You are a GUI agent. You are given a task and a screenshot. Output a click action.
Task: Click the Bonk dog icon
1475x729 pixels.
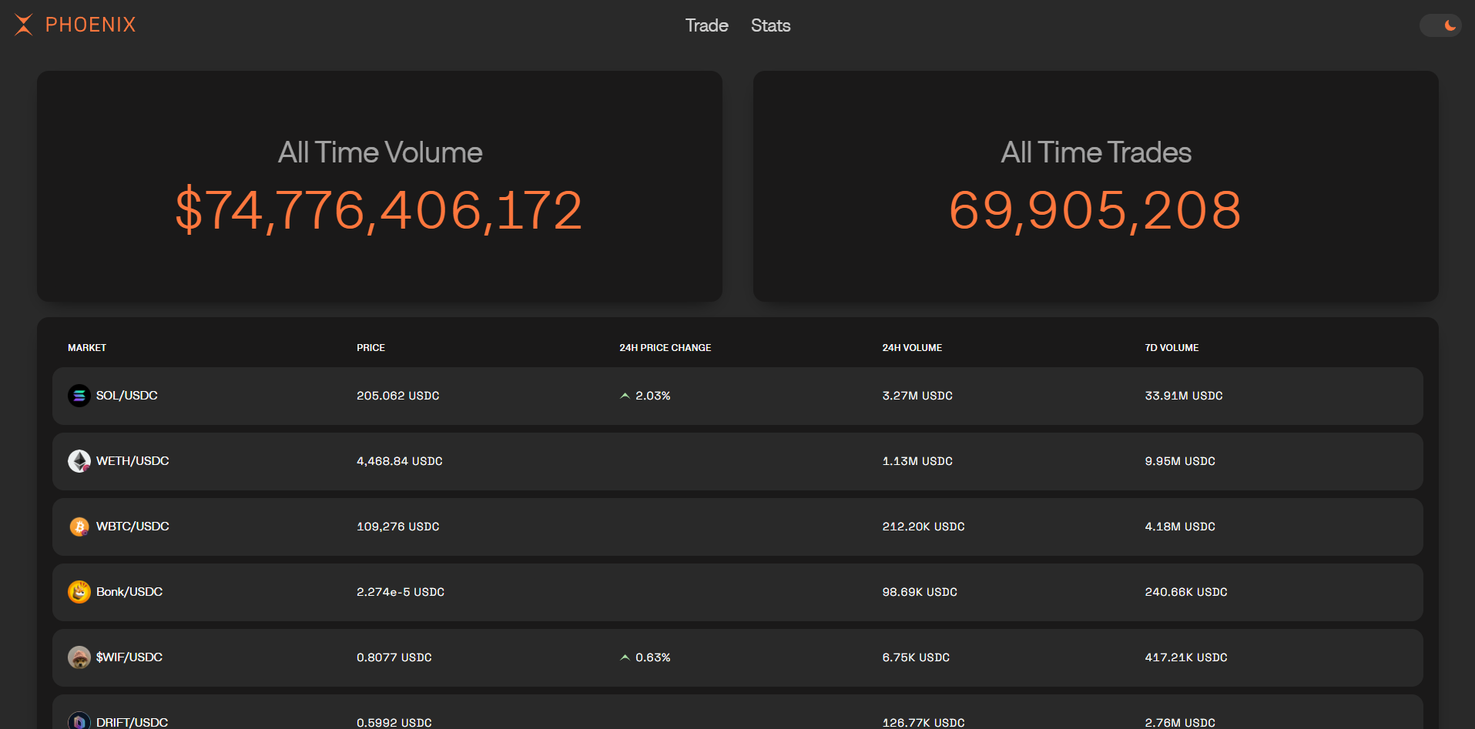click(x=79, y=592)
